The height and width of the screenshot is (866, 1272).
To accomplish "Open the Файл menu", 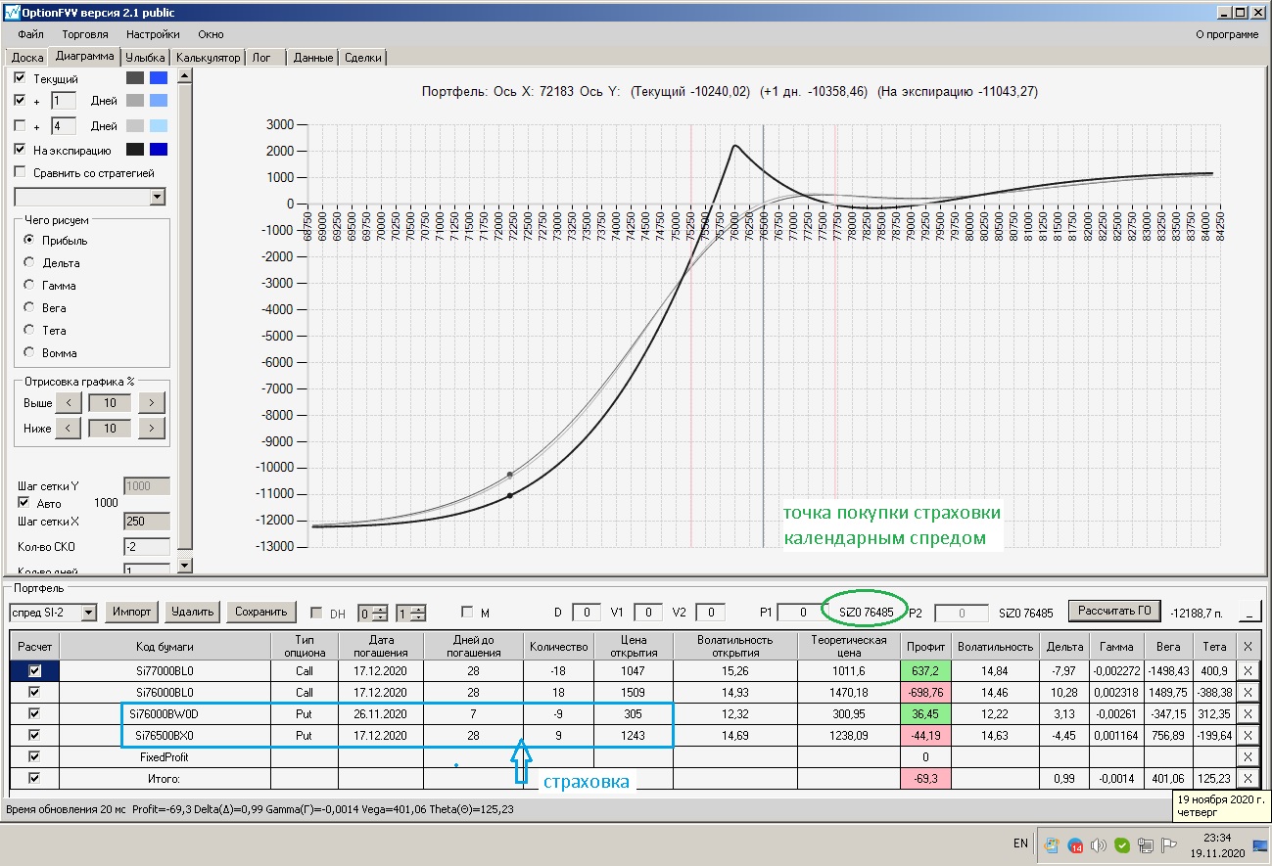I will (30, 34).
